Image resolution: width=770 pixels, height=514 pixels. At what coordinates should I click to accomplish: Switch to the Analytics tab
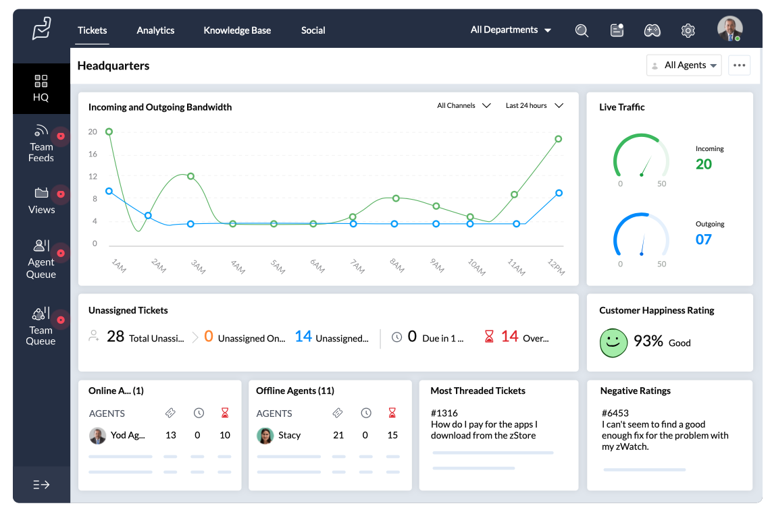[155, 30]
